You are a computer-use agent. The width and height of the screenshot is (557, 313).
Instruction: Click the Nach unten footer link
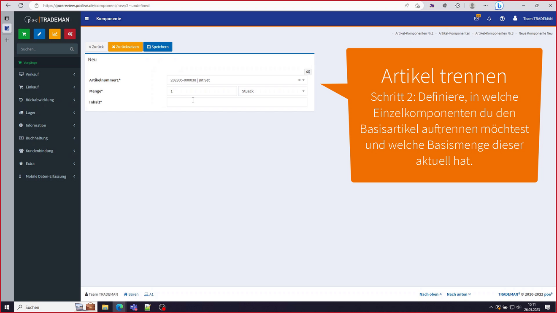click(x=459, y=294)
